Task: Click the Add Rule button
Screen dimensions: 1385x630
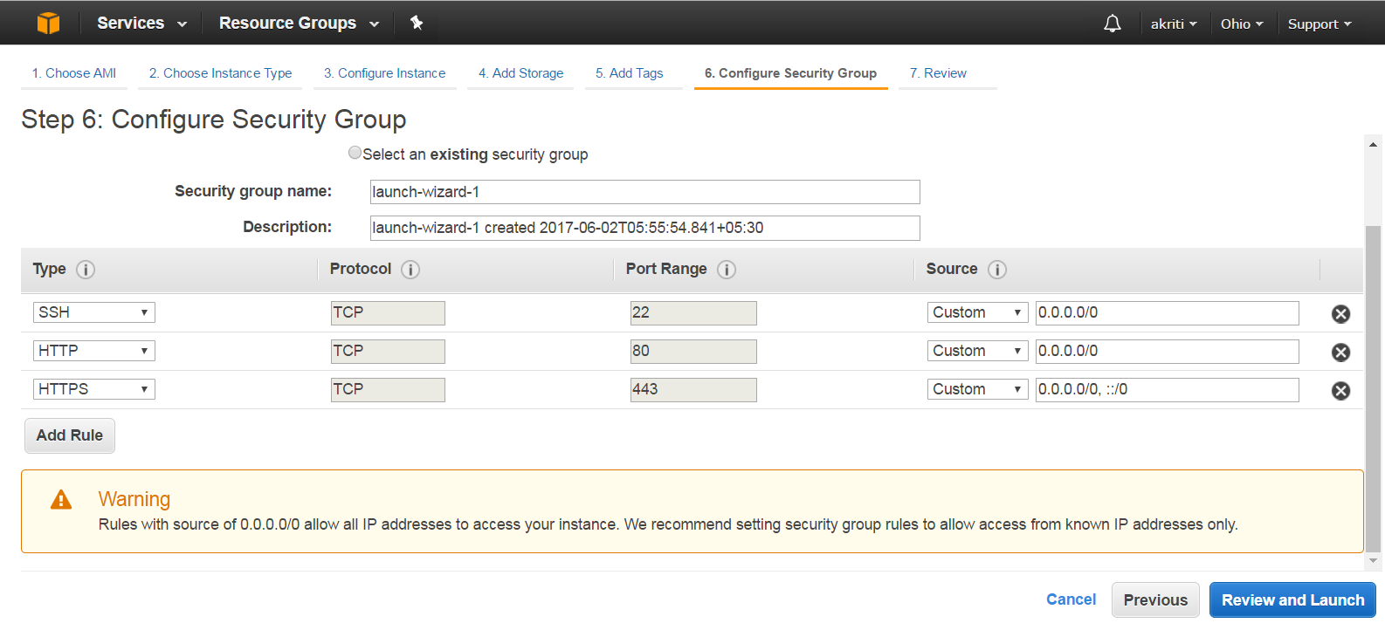Action: [x=70, y=435]
